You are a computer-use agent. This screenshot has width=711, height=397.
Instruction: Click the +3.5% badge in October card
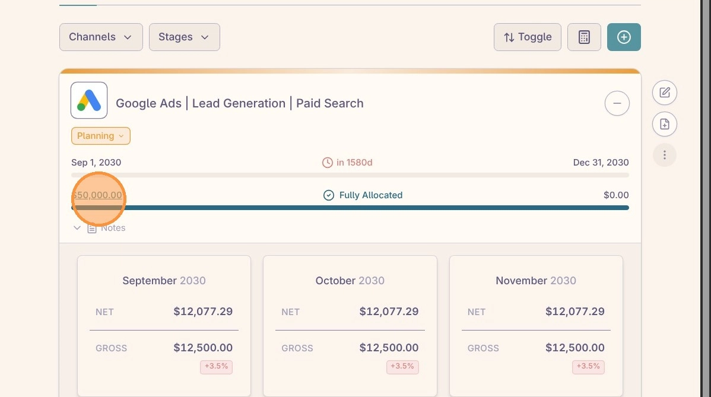[402, 367]
